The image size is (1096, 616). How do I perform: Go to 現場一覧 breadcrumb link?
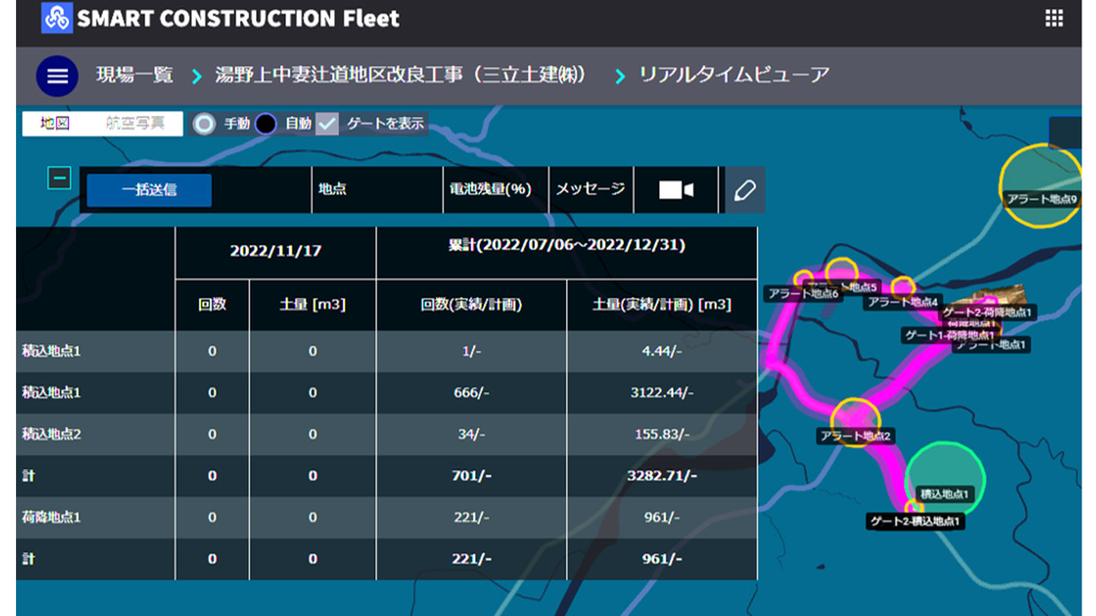(x=135, y=75)
